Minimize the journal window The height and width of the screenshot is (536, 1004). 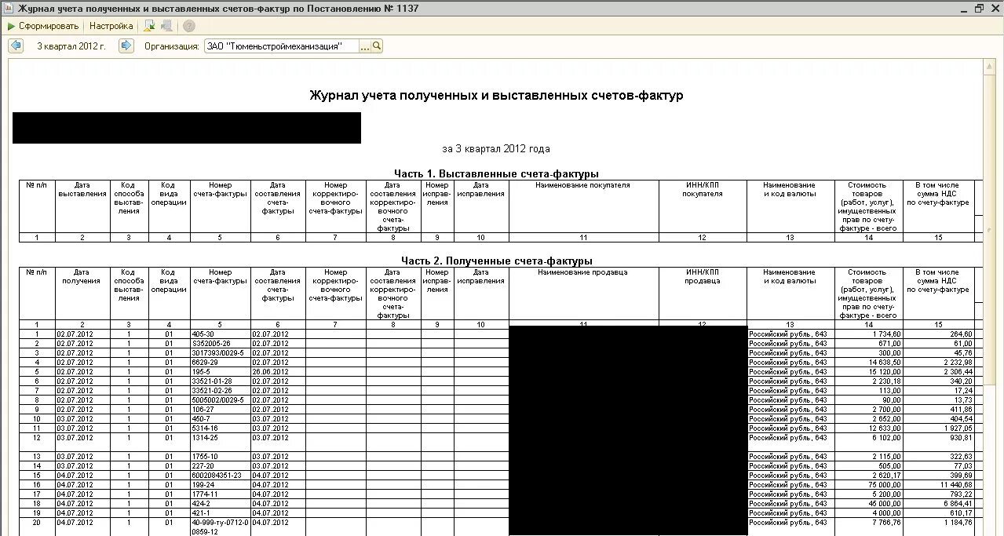[x=966, y=9]
